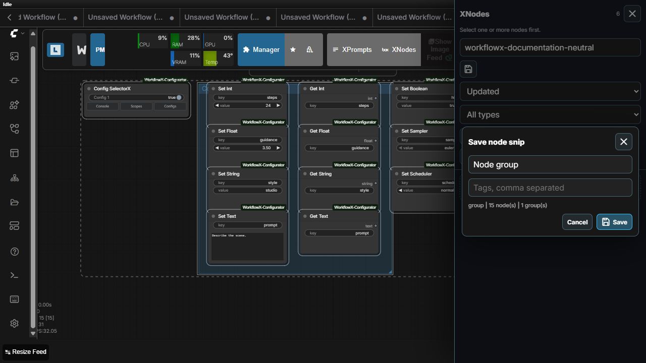Screen dimensions: 646x363
Task: Collapse the Set Int node via its dot
Action: point(213,89)
